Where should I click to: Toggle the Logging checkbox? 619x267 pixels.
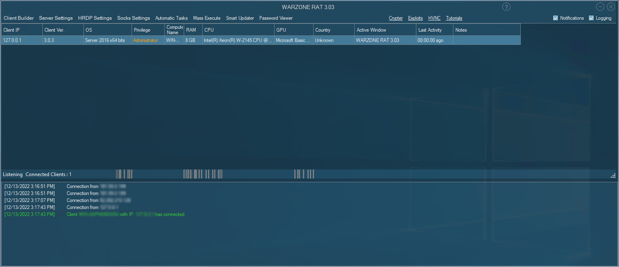point(591,18)
